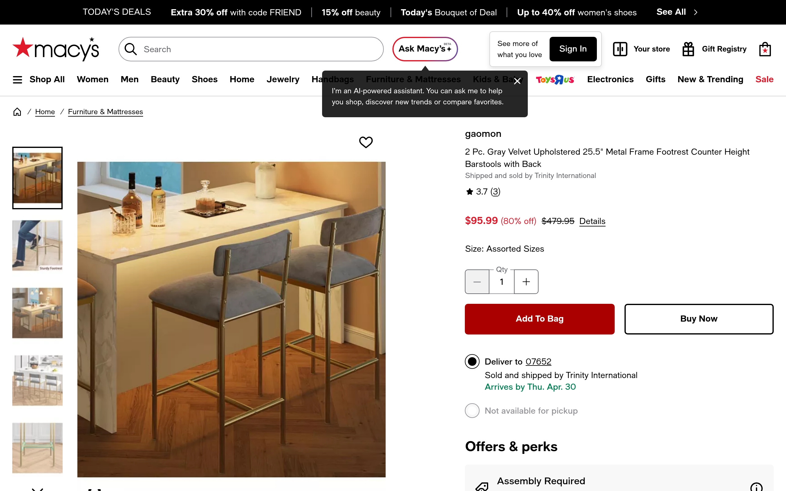Screen dimensions: 786x491
Task: Open the Shop All hamburger menu
Action: pyautogui.click(x=17, y=79)
